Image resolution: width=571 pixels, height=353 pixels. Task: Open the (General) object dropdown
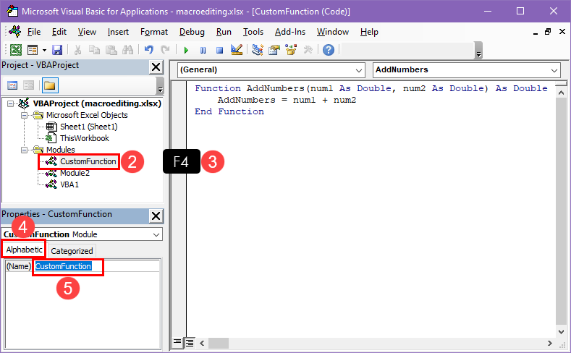[359, 70]
